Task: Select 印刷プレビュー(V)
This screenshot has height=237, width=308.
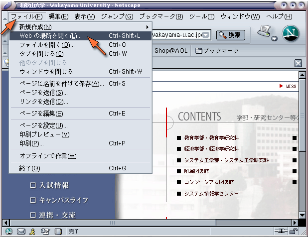Action: pyautogui.click(x=81, y=134)
